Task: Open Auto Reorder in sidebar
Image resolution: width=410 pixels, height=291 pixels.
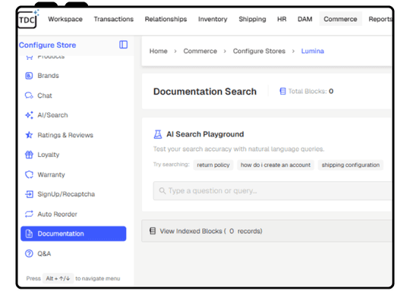Action: click(x=57, y=214)
